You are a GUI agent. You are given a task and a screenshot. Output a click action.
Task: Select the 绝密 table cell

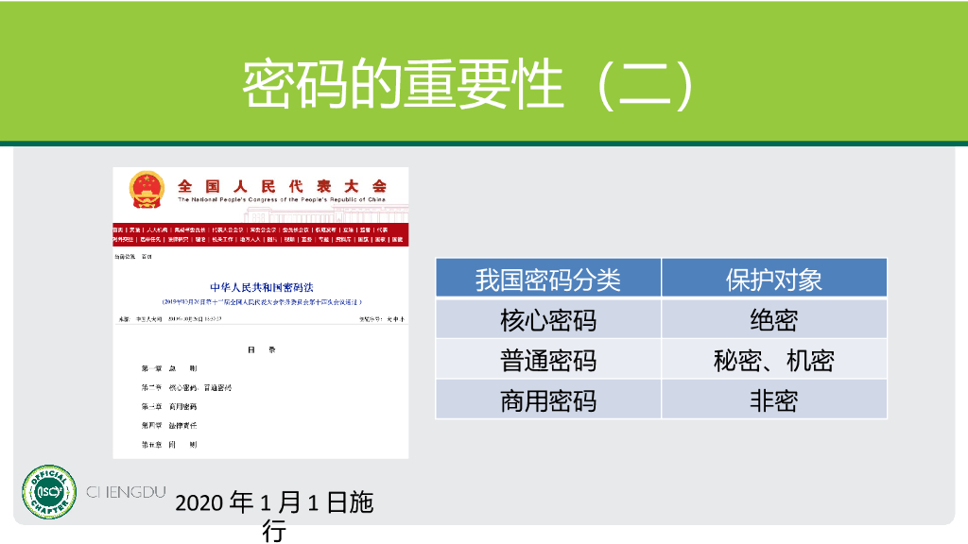click(774, 319)
